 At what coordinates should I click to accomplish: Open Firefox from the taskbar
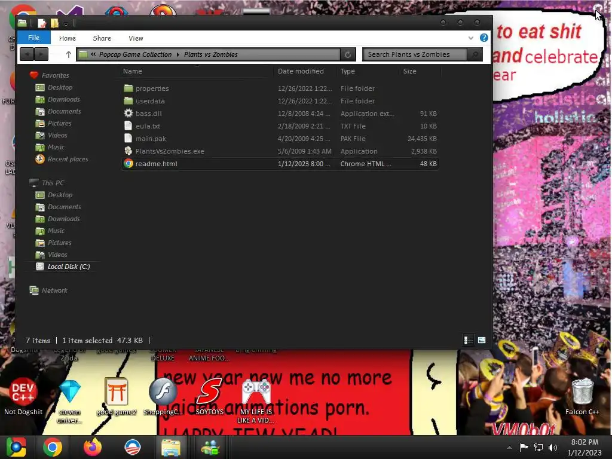coord(93,447)
